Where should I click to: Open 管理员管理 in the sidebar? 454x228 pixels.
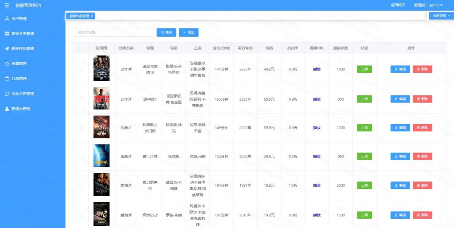tap(33, 109)
